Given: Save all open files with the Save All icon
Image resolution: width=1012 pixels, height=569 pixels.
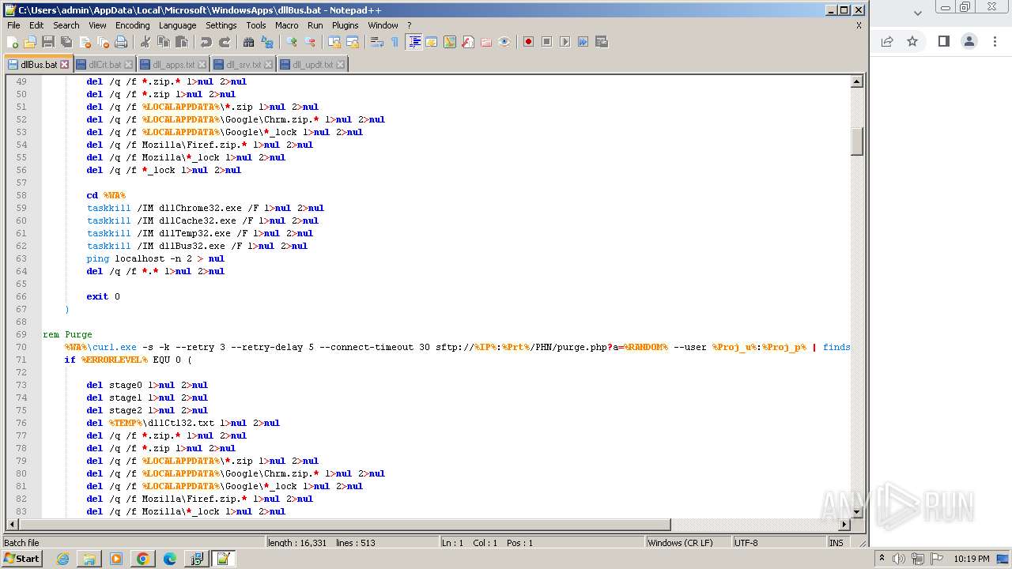Looking at the screenshot, I should point(66,42).
